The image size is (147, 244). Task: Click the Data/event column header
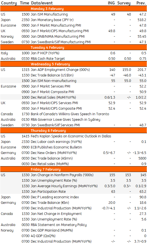[42, 3]
